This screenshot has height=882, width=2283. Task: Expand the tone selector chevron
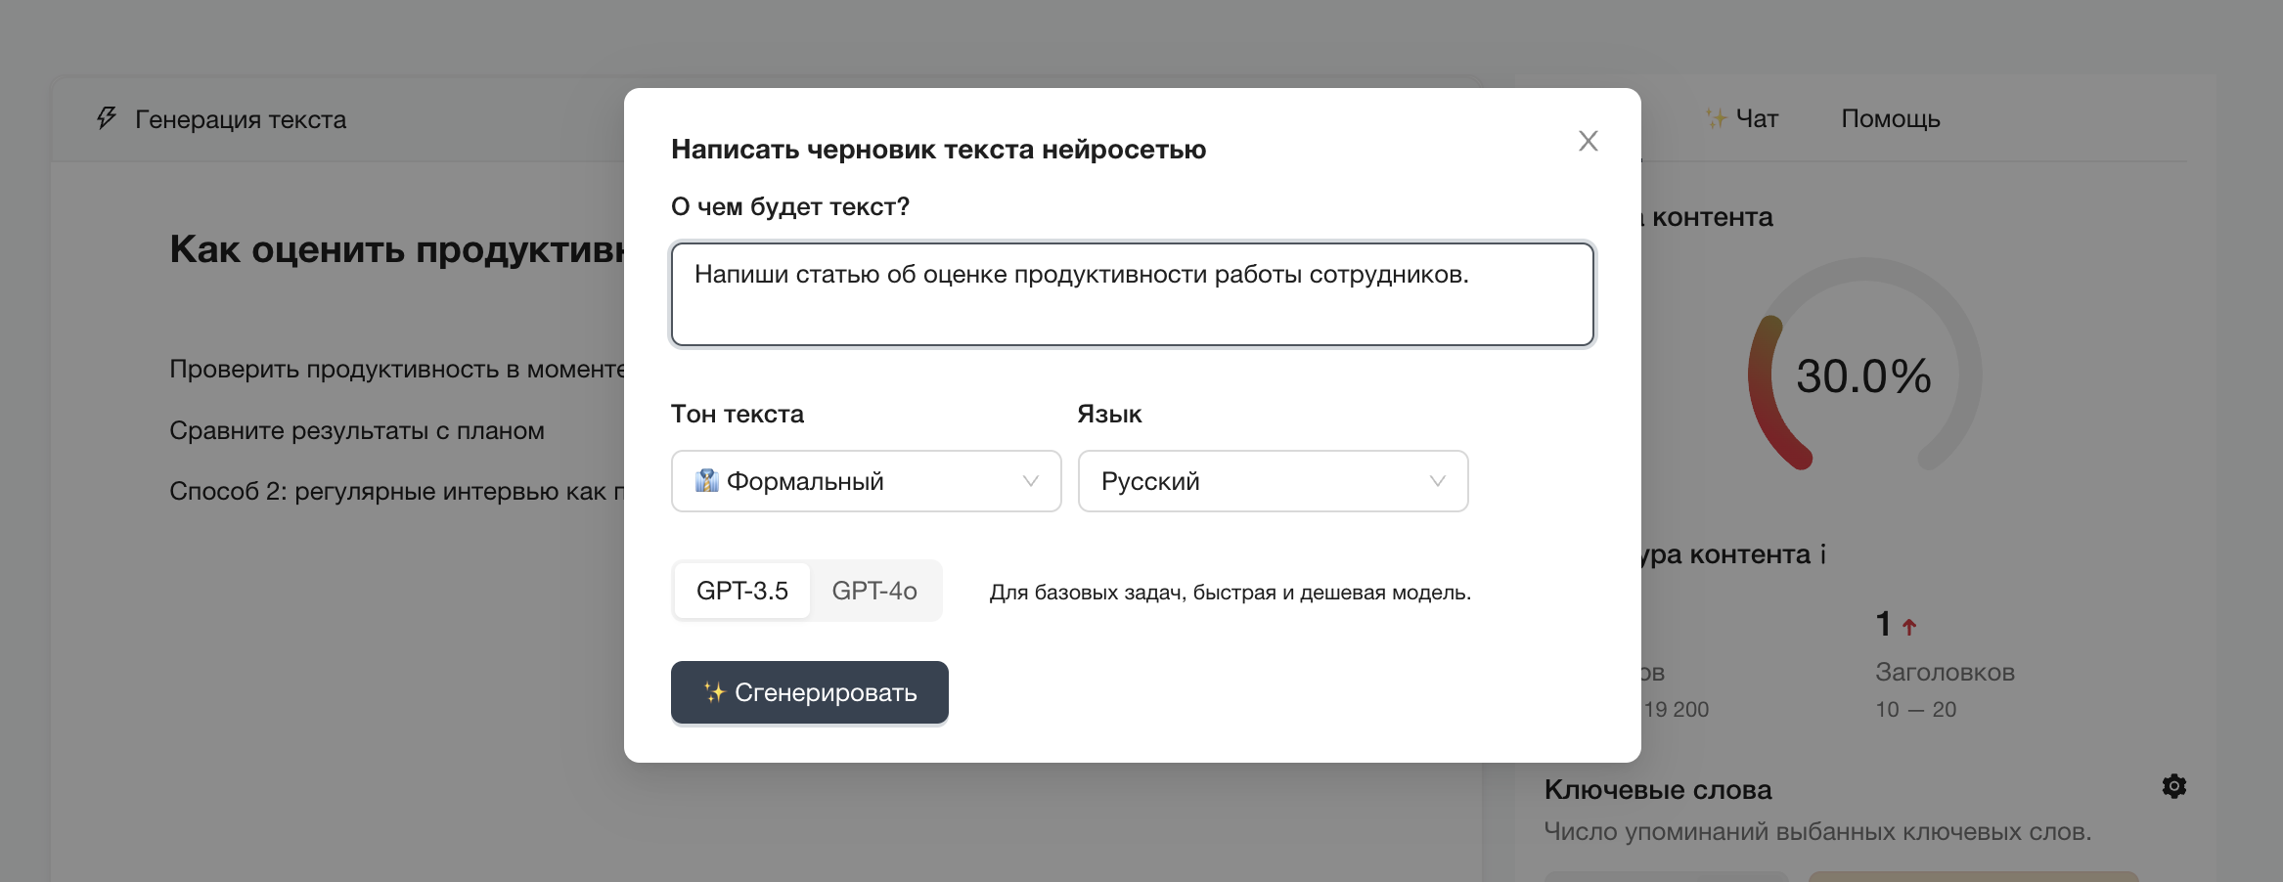click(x=1029, y=480)
